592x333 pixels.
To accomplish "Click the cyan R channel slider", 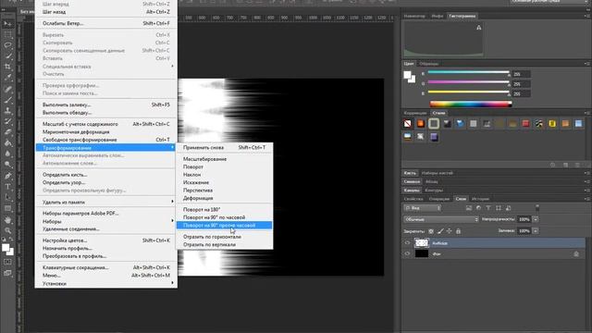I will (x=469, y=72).
